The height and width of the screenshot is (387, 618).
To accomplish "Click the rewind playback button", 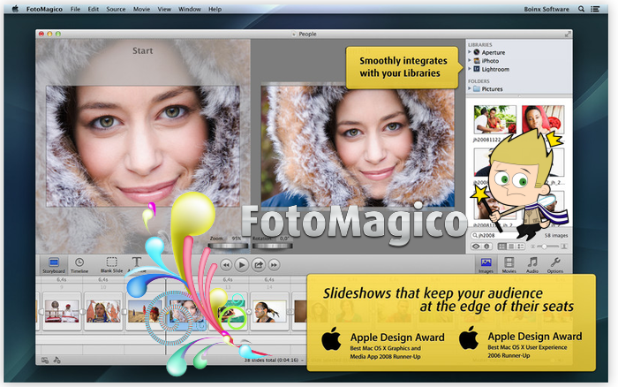I will pyautogui.click(x=226, y=265).
